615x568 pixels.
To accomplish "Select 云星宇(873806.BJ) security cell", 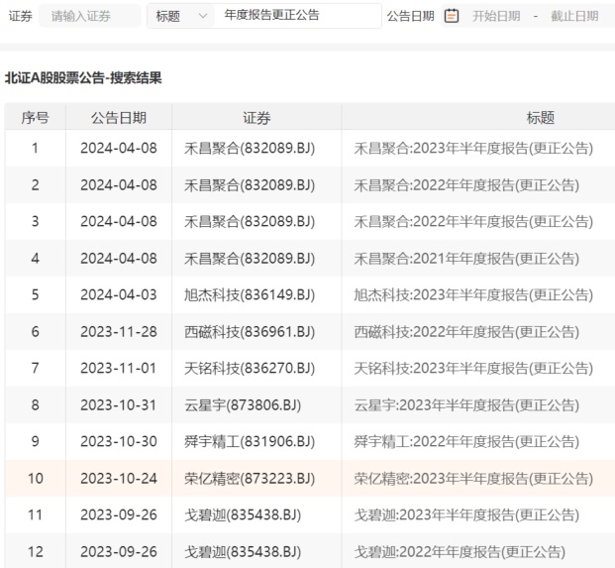I will (x=243, y=405).
